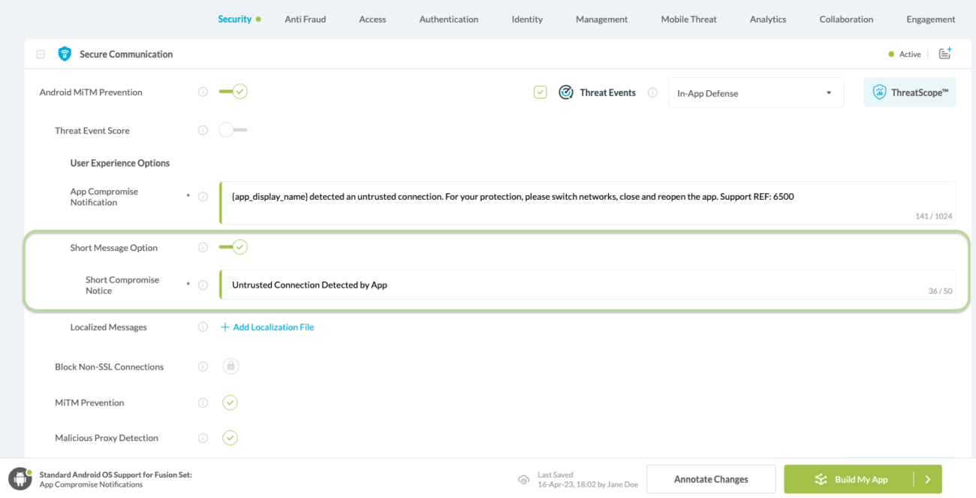Viewport: 976px width, 498px height.
Task: Switch to the Anti Fraud tab
Action: click(305, 20)
